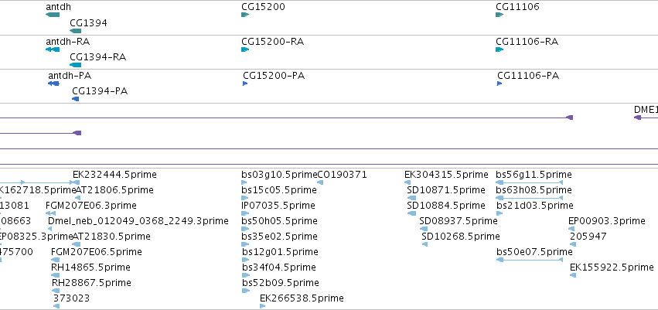Select the CG11106 gene arrow marker

[x=499, y=15]
